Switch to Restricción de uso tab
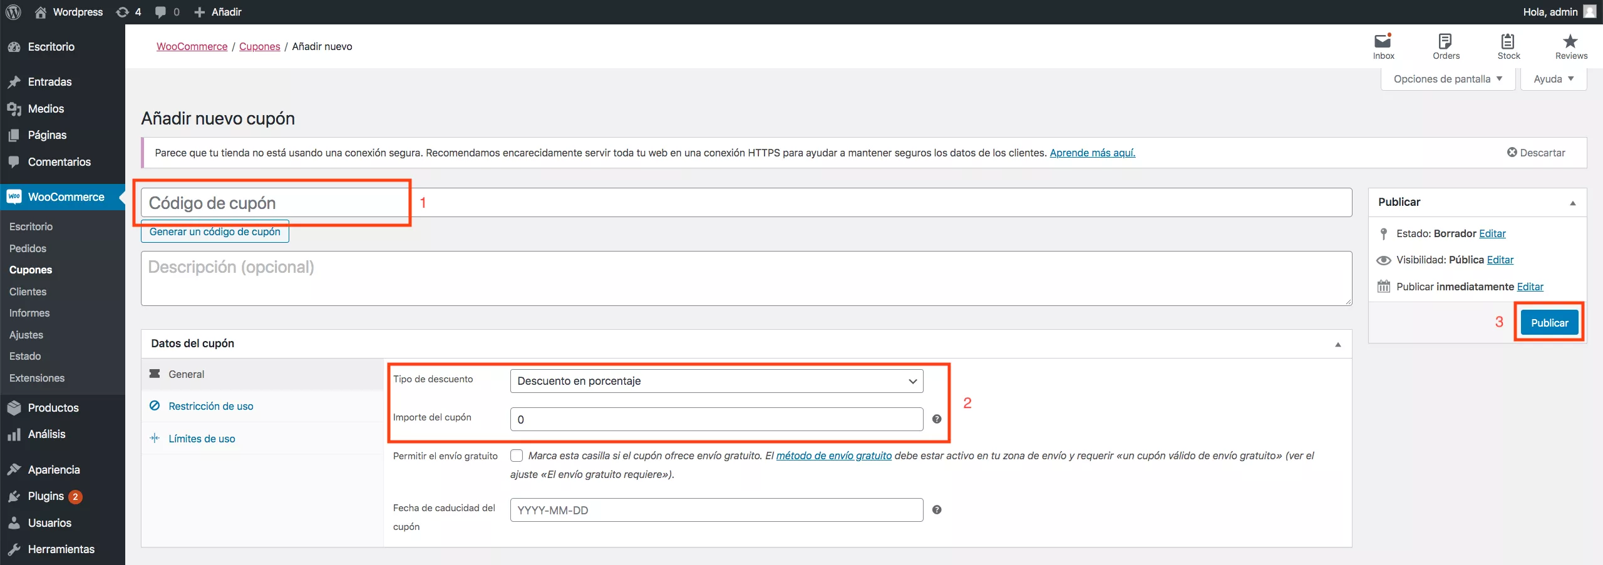 (x=262, y=406)
